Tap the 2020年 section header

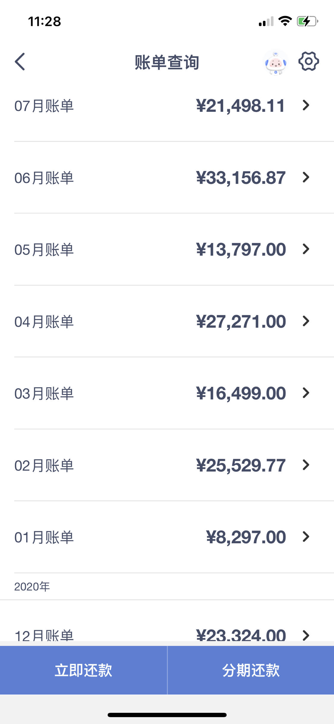(32, 587)
